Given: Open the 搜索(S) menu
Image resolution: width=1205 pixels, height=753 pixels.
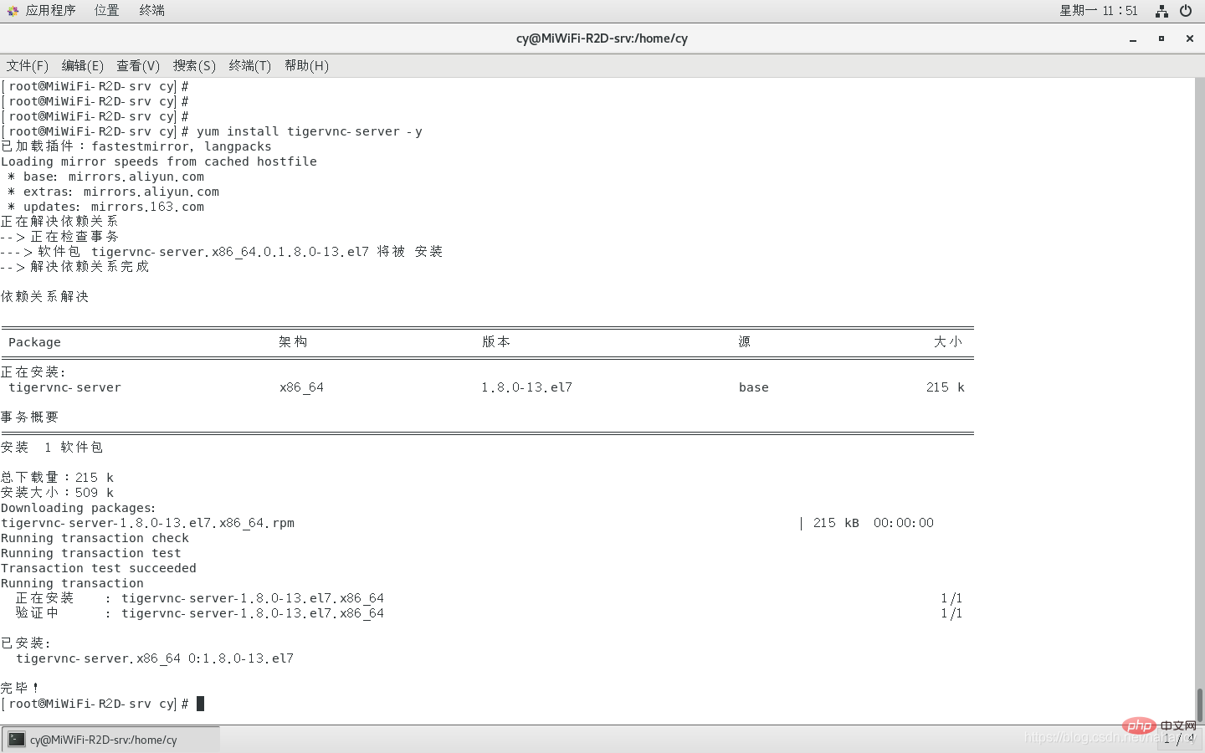Looking at the screenshot, I should pyautogui.click(x=194, y=65).
